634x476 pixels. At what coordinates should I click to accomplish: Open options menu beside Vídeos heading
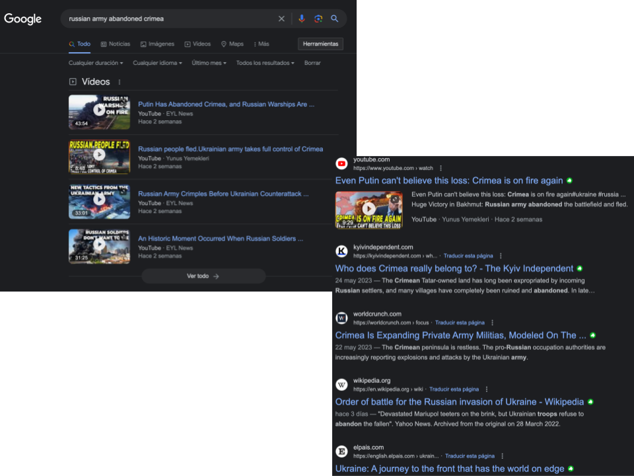(x=120, y=82)
